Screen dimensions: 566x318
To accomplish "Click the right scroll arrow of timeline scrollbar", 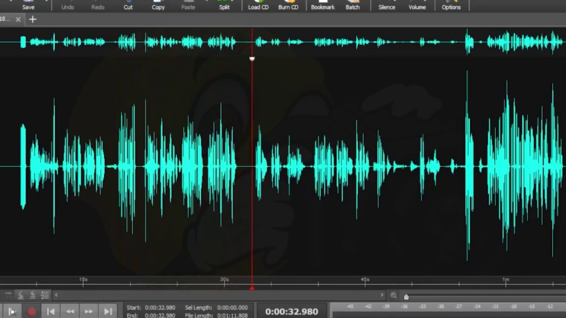I will [x=382, y=295].
